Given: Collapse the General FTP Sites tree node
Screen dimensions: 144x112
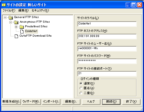Looking at the screenshot, I should coord(5,17).
